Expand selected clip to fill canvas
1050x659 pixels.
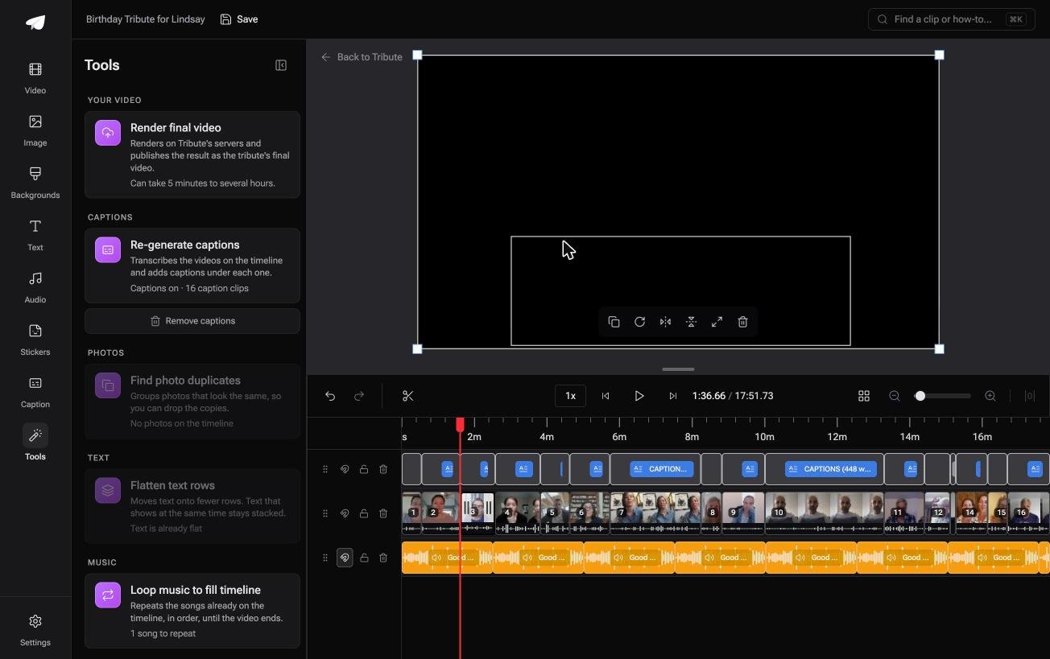[717, 322]
